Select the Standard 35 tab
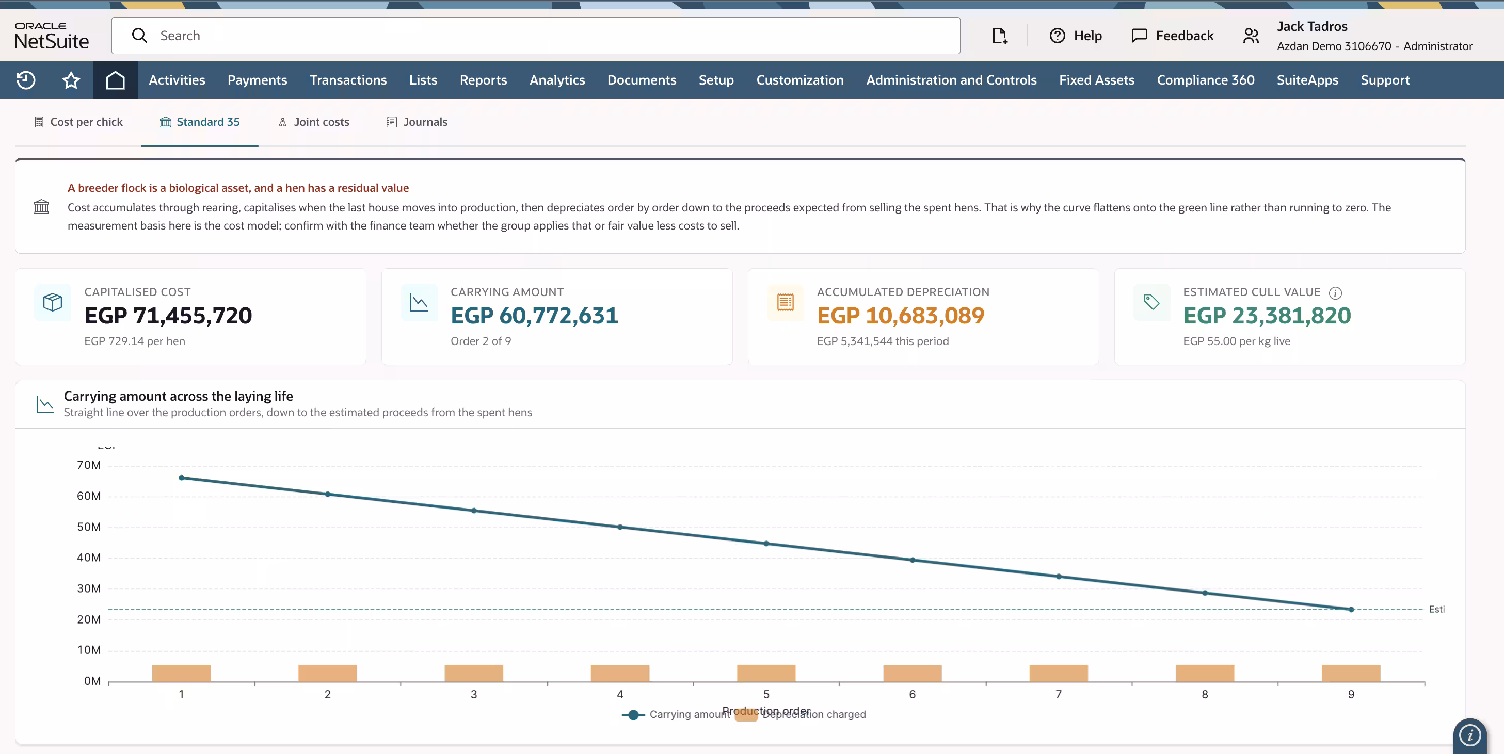 point(200,122)
